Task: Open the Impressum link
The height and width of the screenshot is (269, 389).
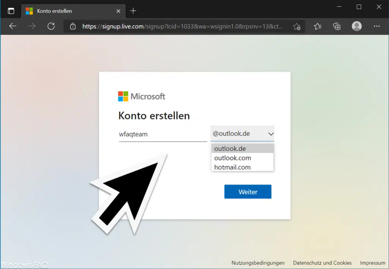Action: [372, 263]
